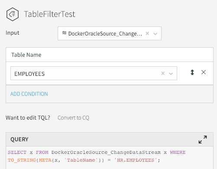
Task: Click the stream wave icon in Input field
Action: (x=64, y=33)
